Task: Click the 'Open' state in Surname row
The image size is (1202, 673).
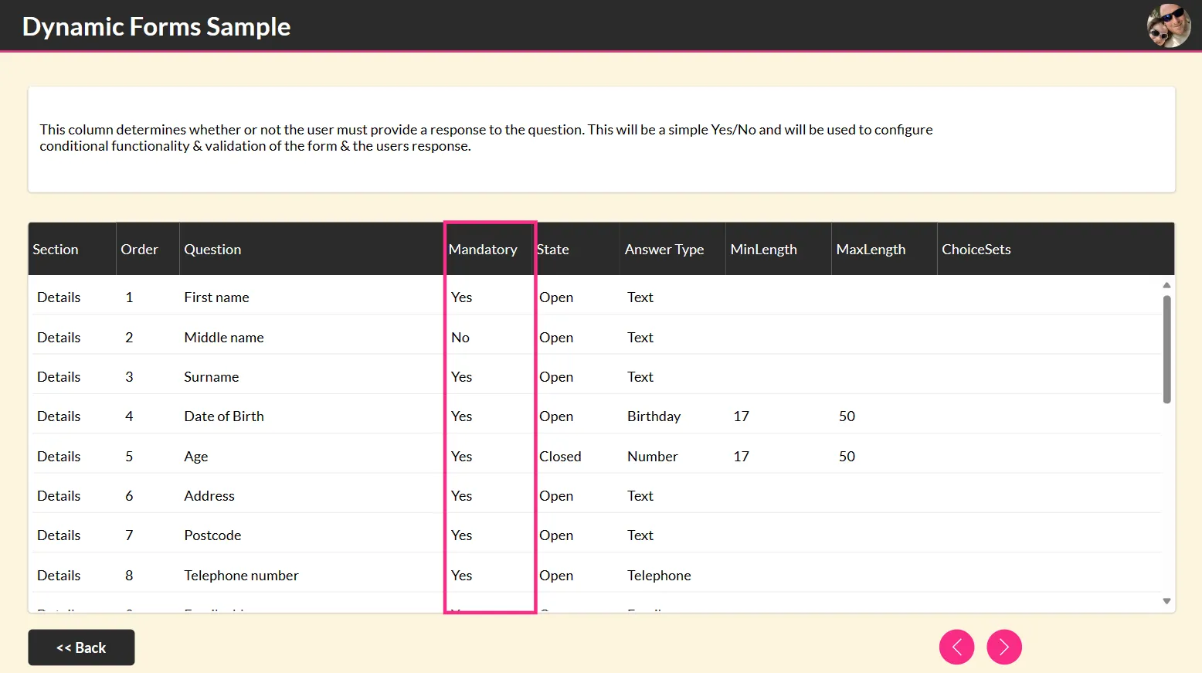Action: coord(556,377)
